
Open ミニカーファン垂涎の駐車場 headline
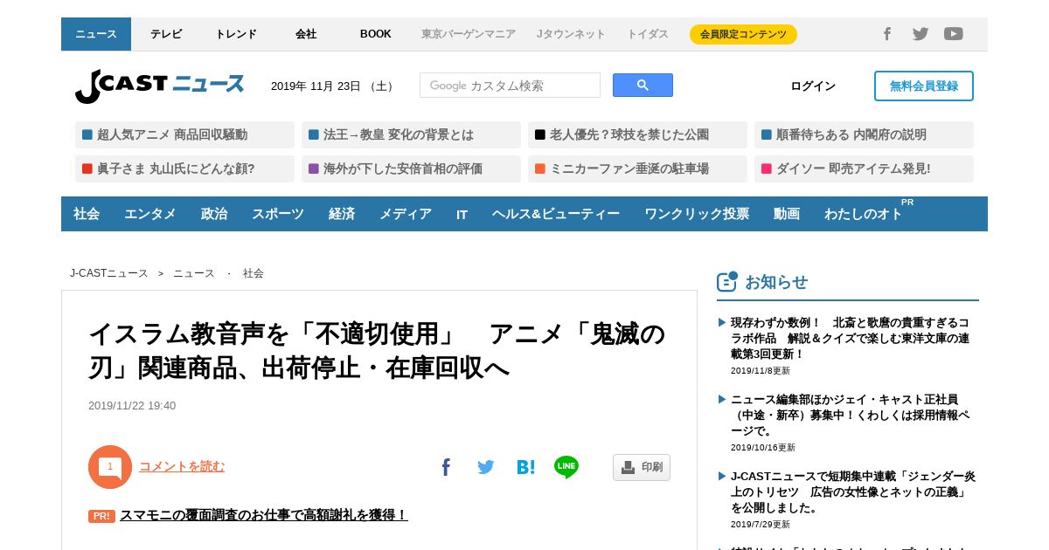pyautogui.click(x=637, y=168)
